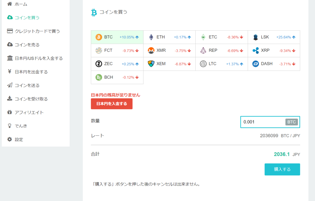Select the LSK coin label
Viewport: 315px width, 201px height.
tap(265, 37)
